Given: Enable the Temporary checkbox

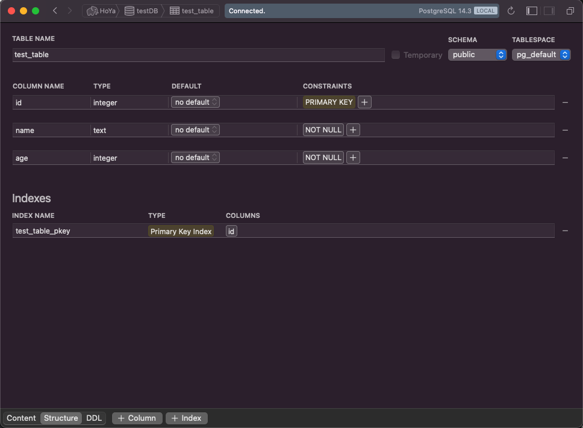Looking at the screenshot, I should [396, 55].
